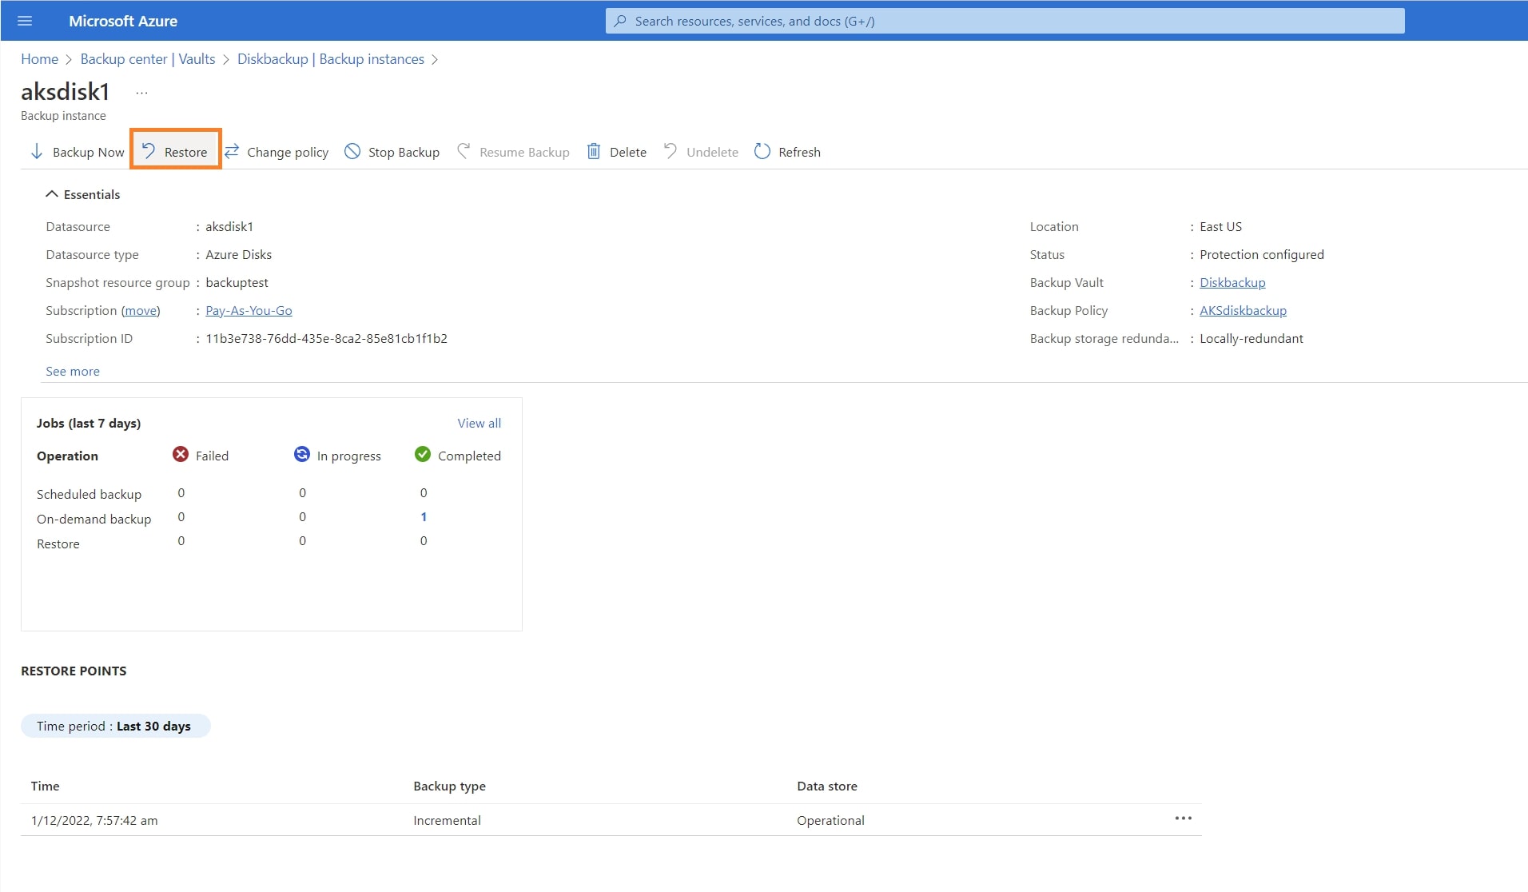The height and width of the screenshot is (892, 1528).
Task: Click the blue In progress status icon
Action: 301,454
